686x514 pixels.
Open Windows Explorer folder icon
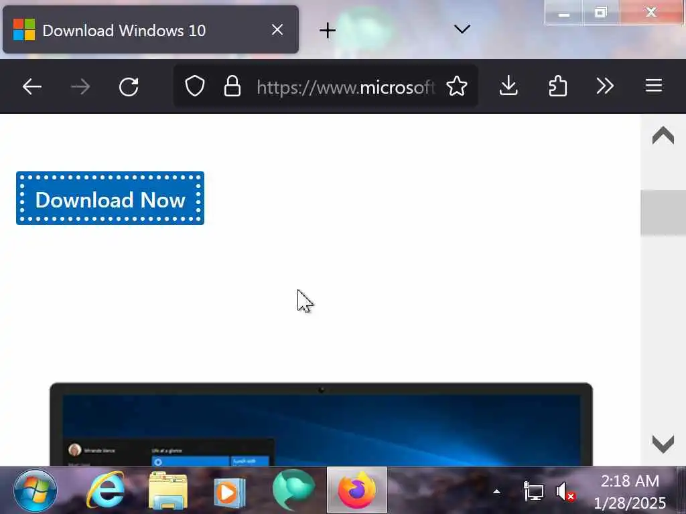pyautogui.click(x=168, y=491)
